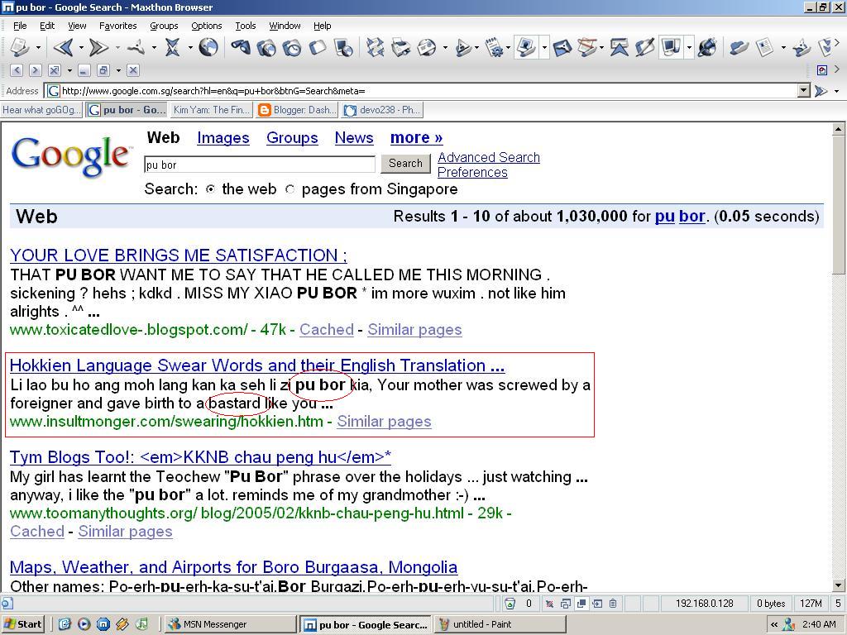Open Cached link for toxicatedlove result
This screenshot has width=847, height=635.
(x=326, y=329)
